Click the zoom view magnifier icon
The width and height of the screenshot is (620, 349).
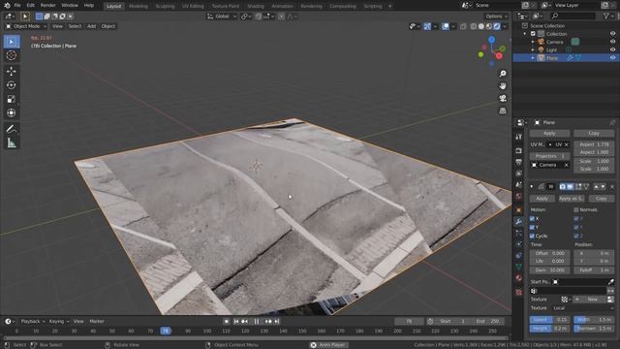click(x=503, y=74)
